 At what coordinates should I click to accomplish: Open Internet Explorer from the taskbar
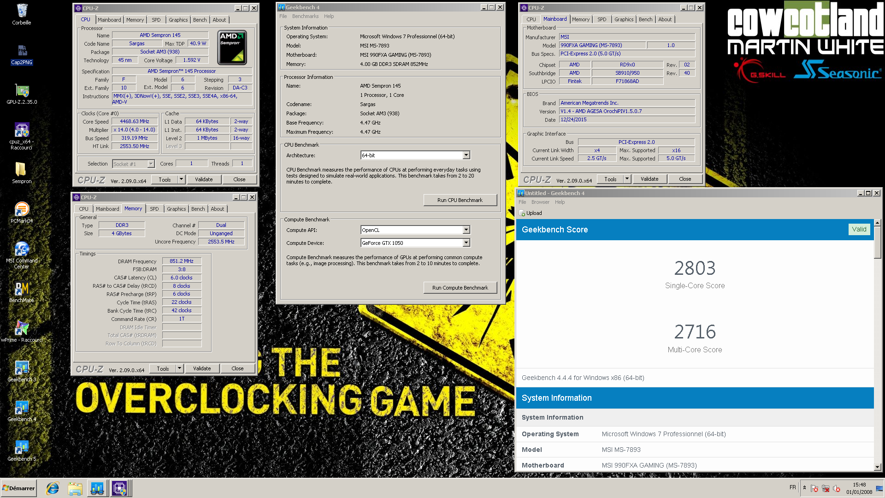pyautogui.click(x=53, y=488)
